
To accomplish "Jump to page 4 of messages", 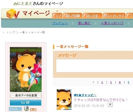I will (x=120, y=82).
